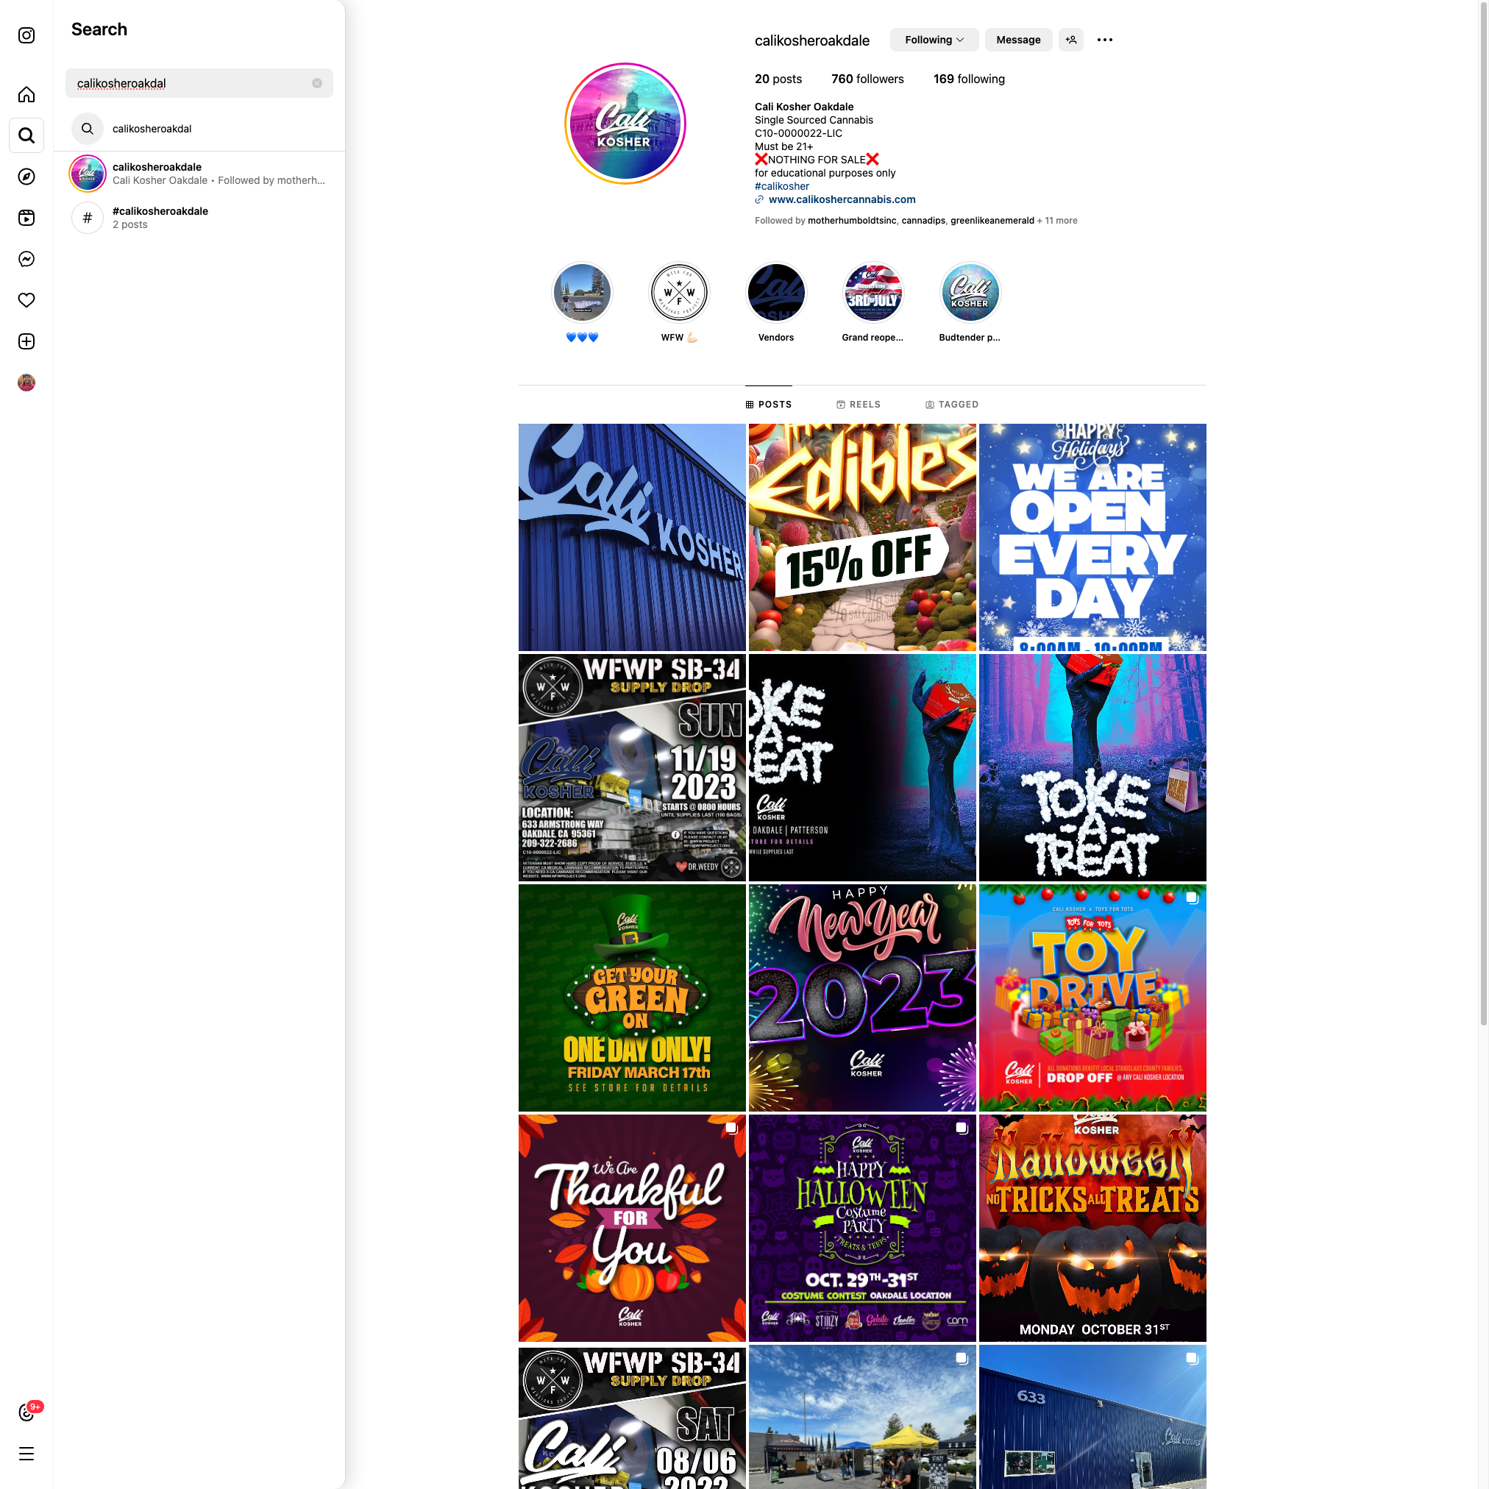Open the three-dot profile options menu
This screenshot has height=1489, width=1489.
click(1104, 40)
